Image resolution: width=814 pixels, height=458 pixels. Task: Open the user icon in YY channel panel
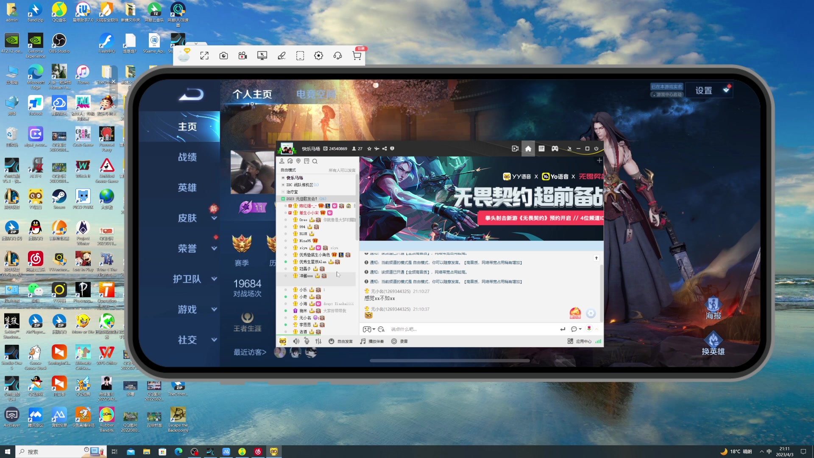pyautogui.click(x=282, y=161)
